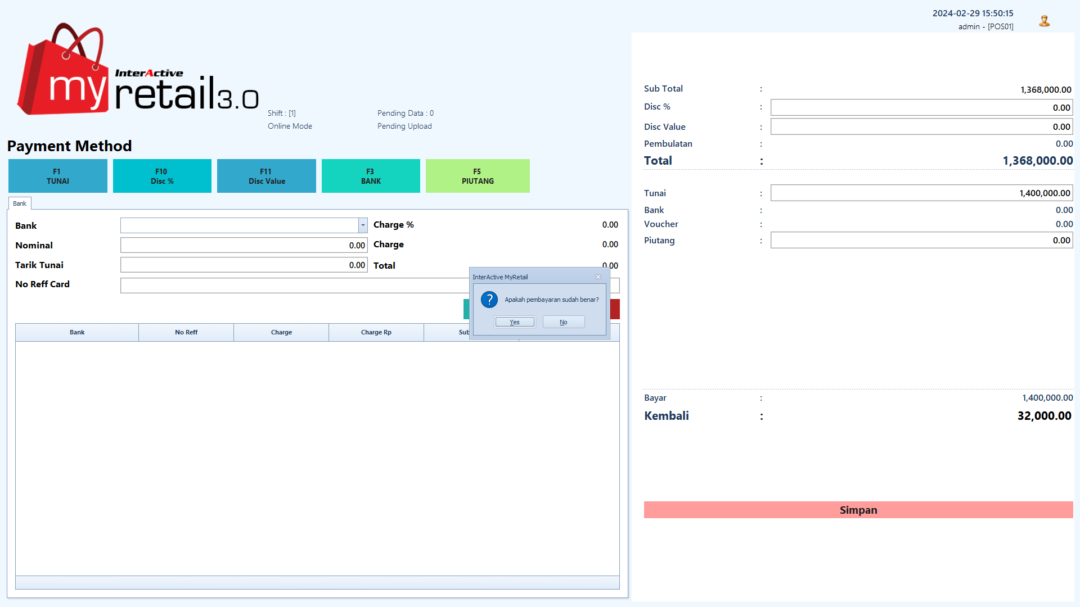Select the F11 Disc Value payment method
Image resolution: width=1080 pixels, height=607 pixels.
point(266,176)
